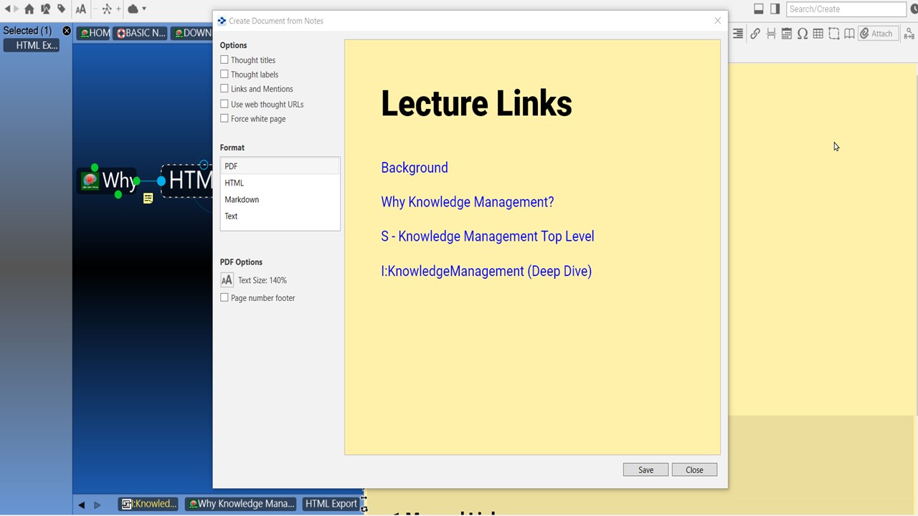Check Use web thought URLs
918x516 pixels.
click(x=224, y=104)
